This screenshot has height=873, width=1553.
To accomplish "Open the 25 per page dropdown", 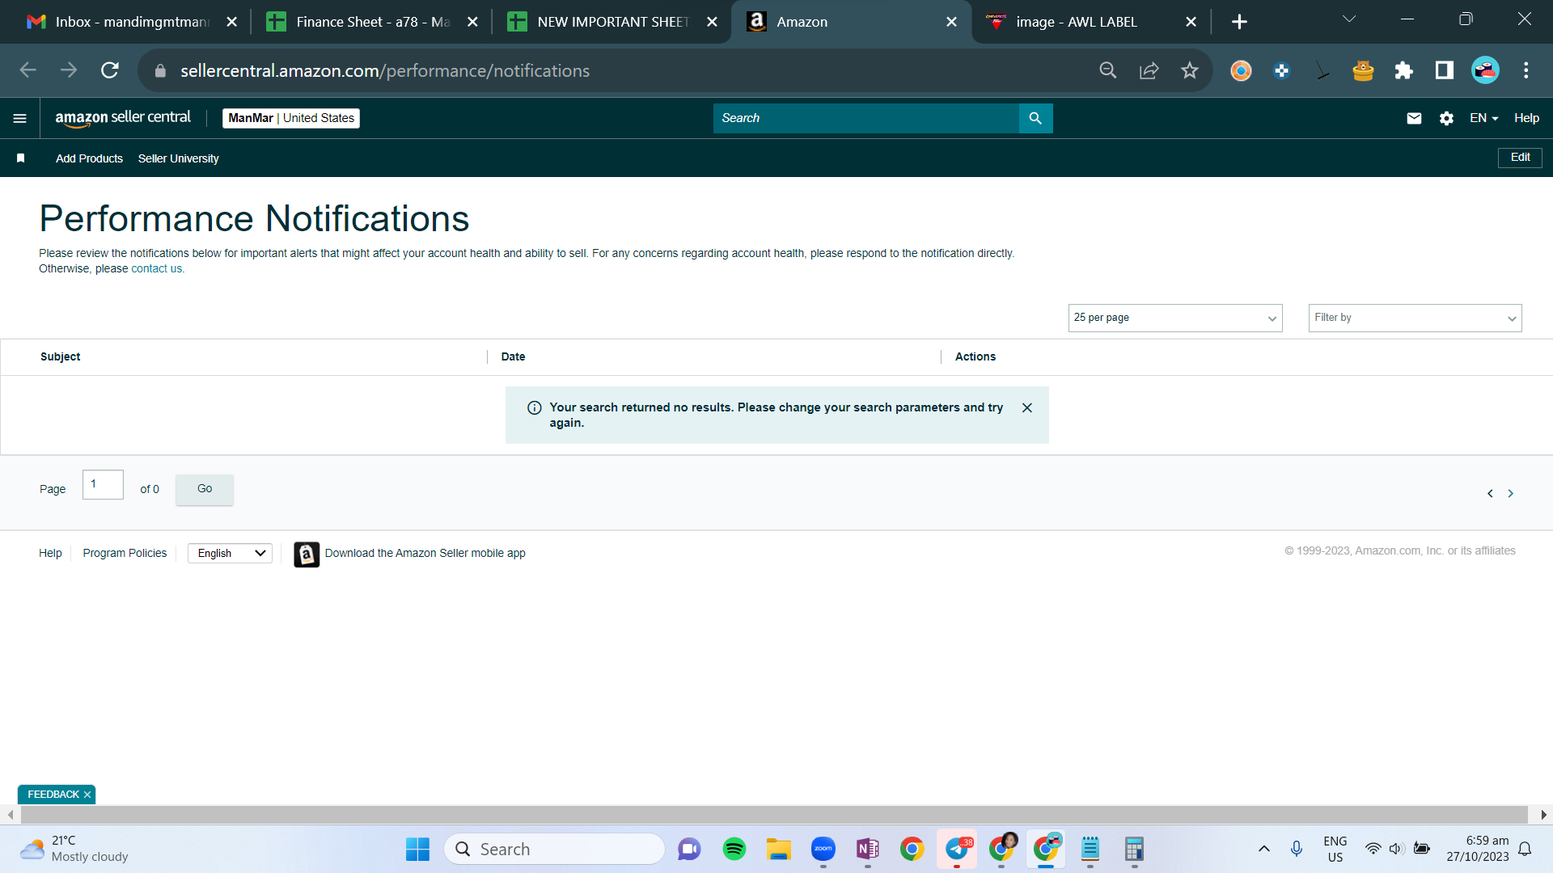I will [x=1175, y=318].
